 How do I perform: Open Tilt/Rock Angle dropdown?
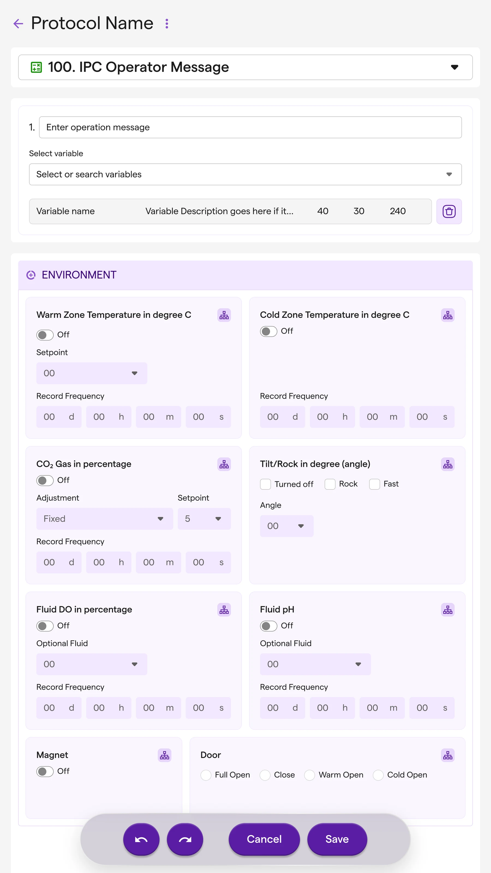[x=287, y=526]
